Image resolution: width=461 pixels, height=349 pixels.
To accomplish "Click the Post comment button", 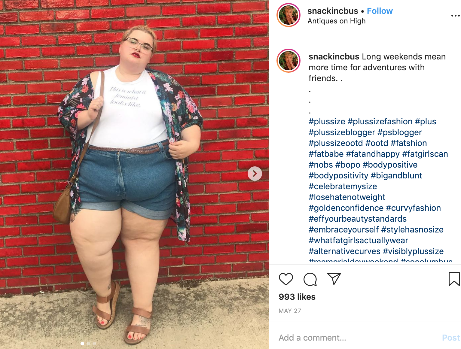I will [x=451, y=338].
